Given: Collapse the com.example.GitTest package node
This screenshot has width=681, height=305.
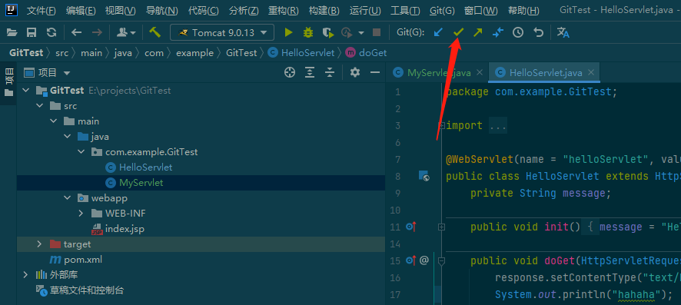Looking at the screenshot, I should click(x=81, y=152).
